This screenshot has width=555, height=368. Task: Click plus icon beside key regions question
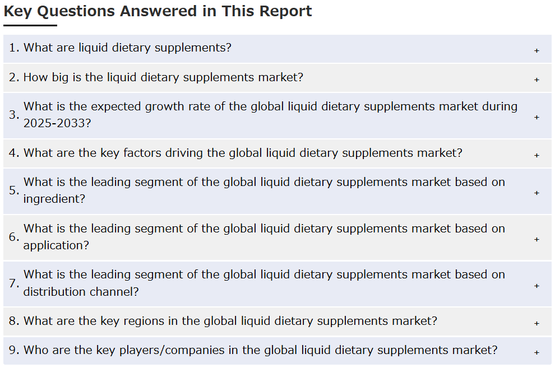[536, 323]
